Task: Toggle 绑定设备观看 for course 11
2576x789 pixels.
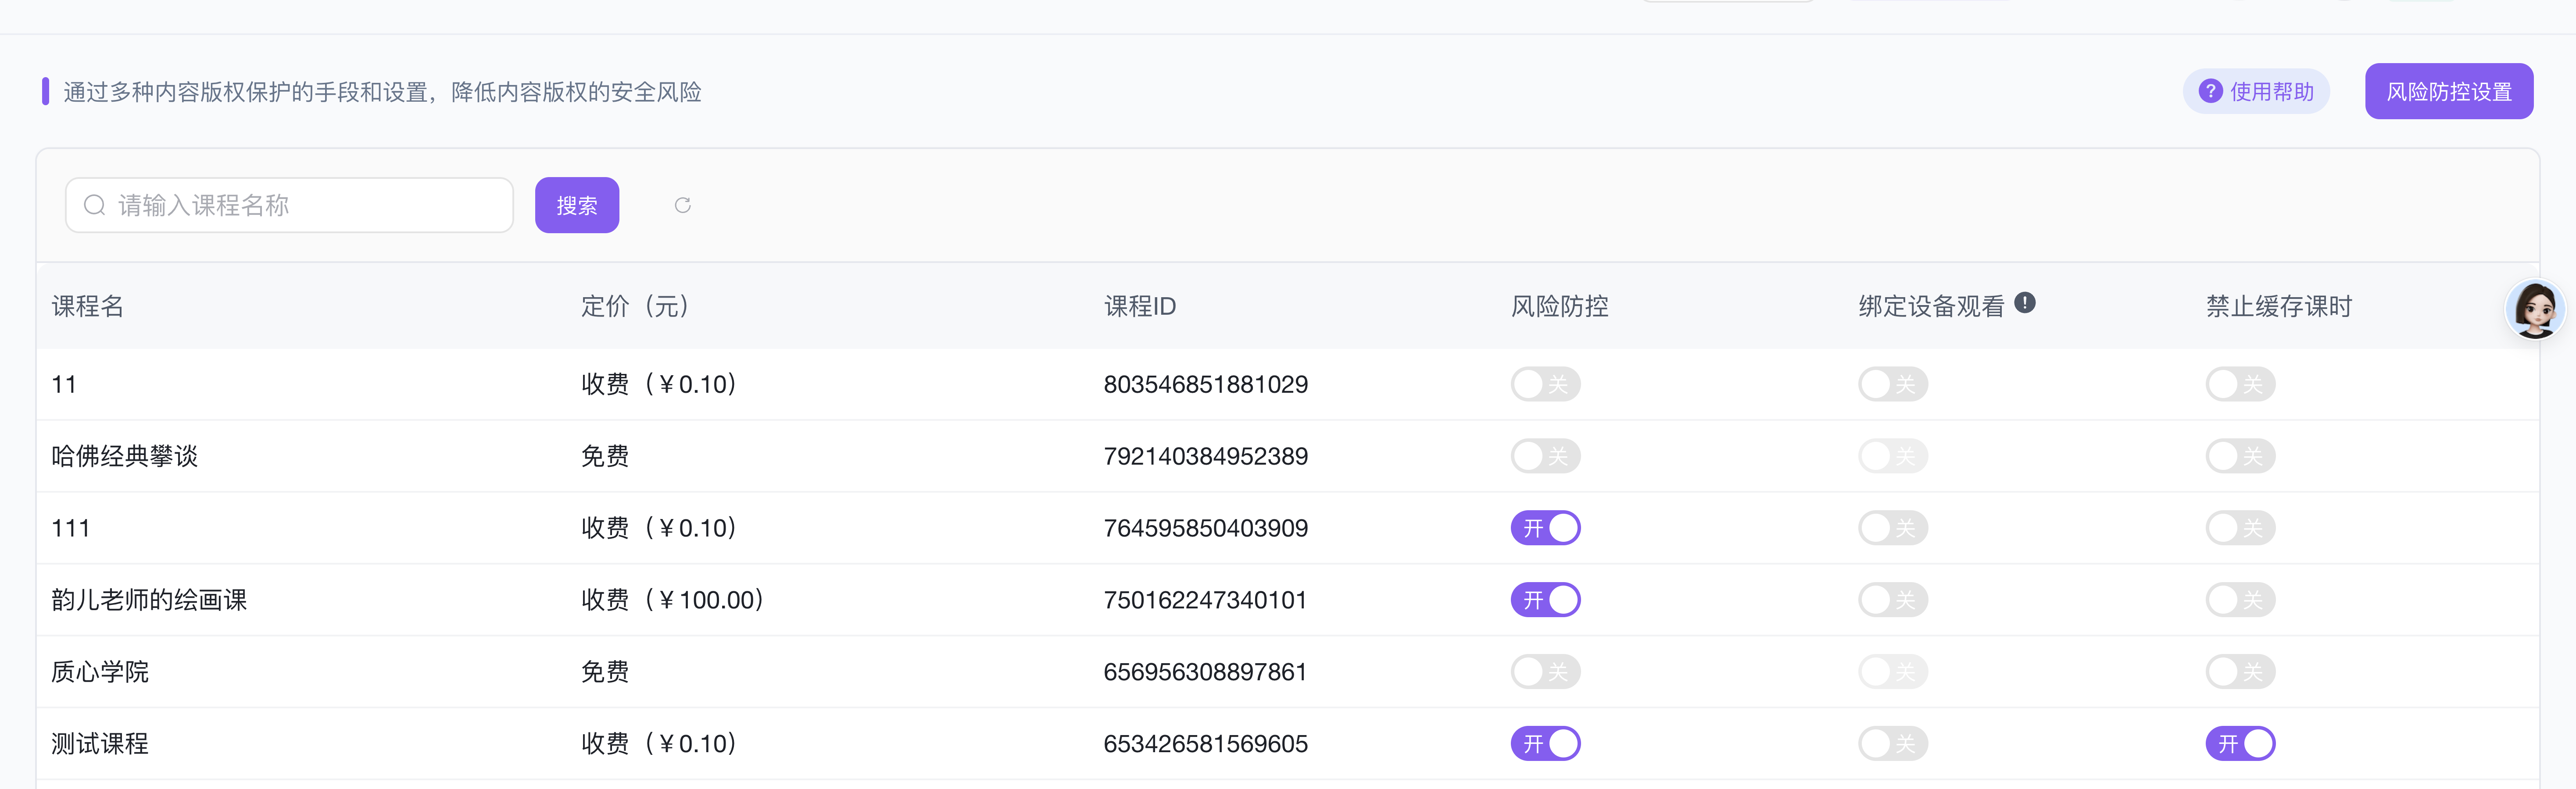Action: (x=1893, y=384)
